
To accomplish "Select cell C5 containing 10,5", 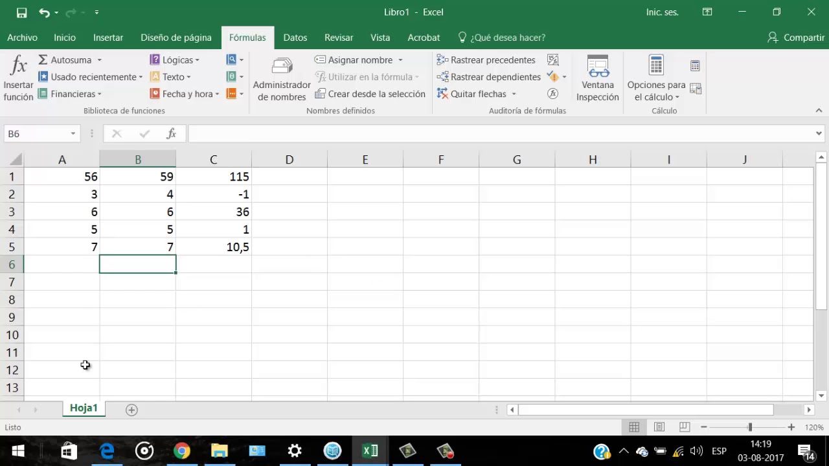I will [x=213, y=247].
